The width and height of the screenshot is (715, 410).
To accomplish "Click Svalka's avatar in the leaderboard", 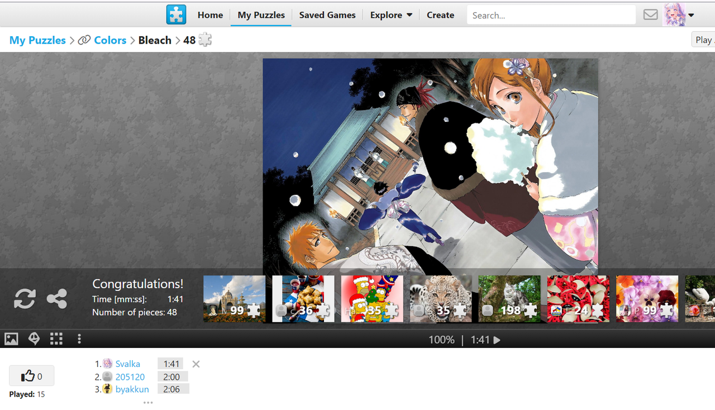I will click(x=107, y=364).
